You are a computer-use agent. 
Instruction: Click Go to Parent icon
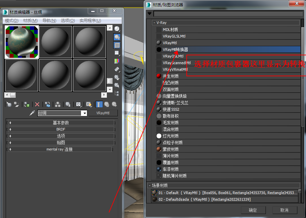107,104
